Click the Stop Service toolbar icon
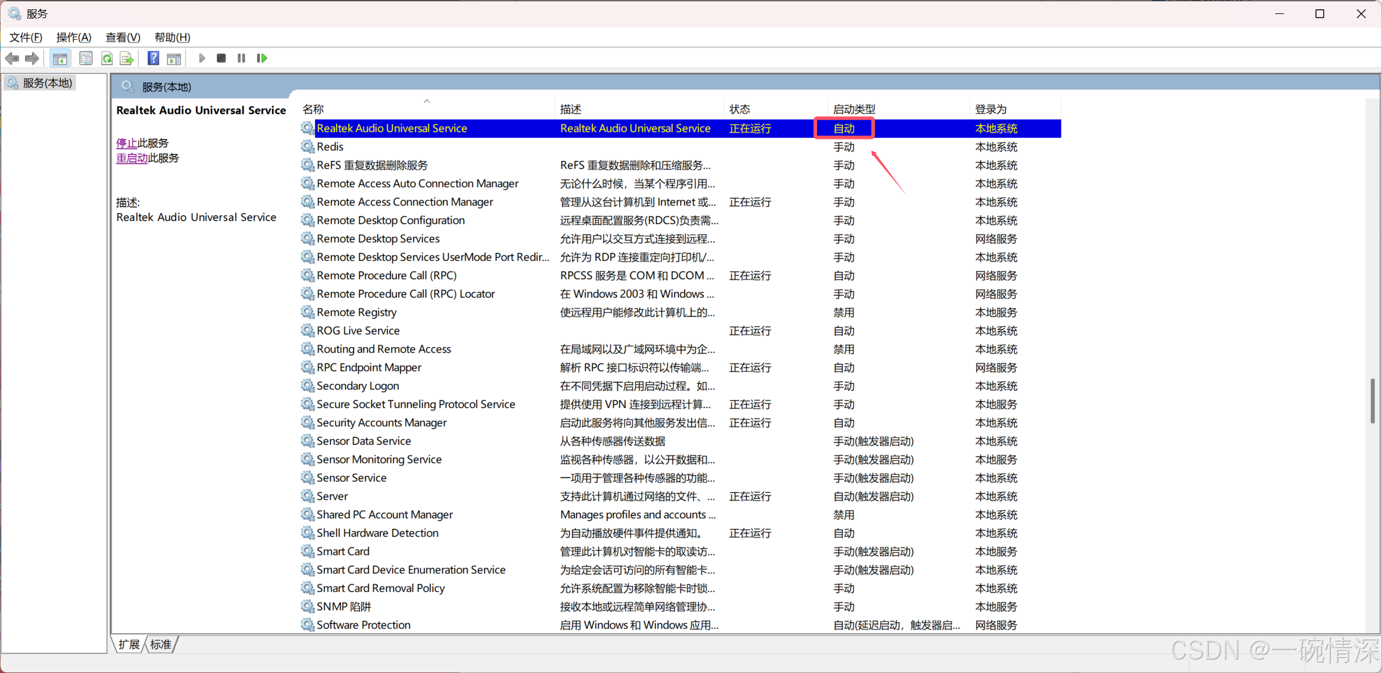Image resolution: width=1382 pixels, height=673 pixels. pyautogui.click(x=221, y=58)
